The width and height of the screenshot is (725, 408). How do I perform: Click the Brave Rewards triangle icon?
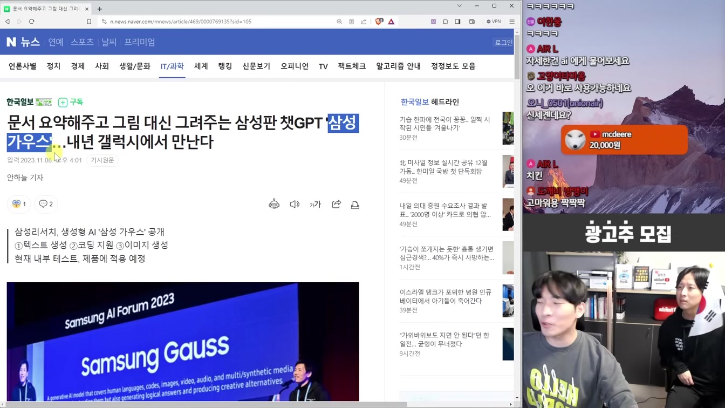pyautogui.click(x=392, y=22)
